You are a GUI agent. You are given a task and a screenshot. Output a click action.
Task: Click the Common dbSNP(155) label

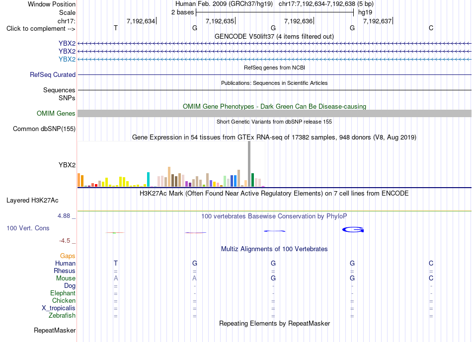click(44, 129)
